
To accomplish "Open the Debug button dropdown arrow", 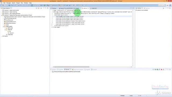I will click(x=43, y=5).
